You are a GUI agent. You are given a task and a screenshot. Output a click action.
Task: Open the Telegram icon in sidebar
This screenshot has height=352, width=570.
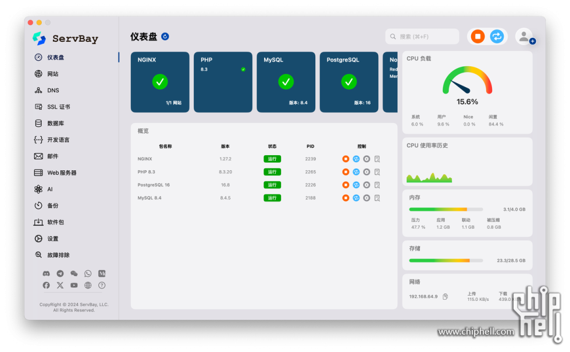[x=60, y=274]
